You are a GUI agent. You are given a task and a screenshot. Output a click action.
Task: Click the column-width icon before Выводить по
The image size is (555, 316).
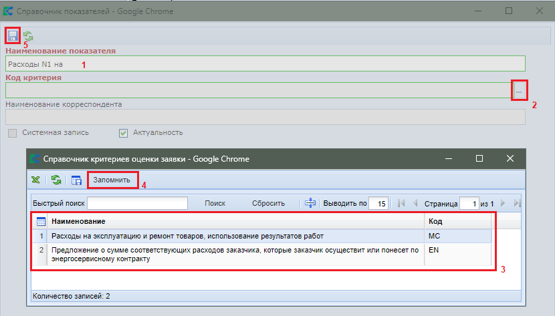click(310, 203)
